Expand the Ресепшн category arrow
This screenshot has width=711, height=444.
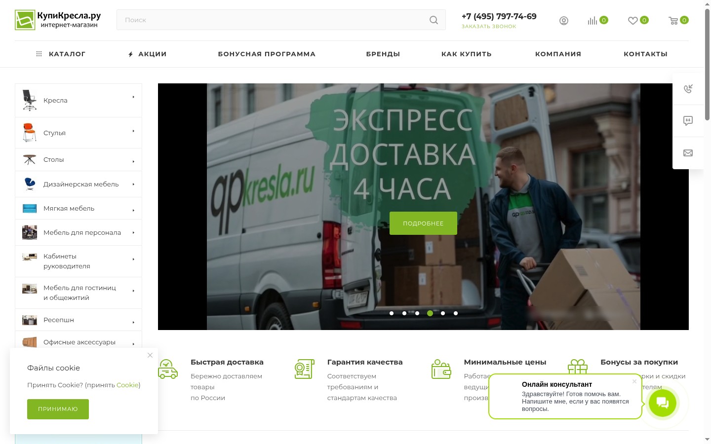pos(133,322)
